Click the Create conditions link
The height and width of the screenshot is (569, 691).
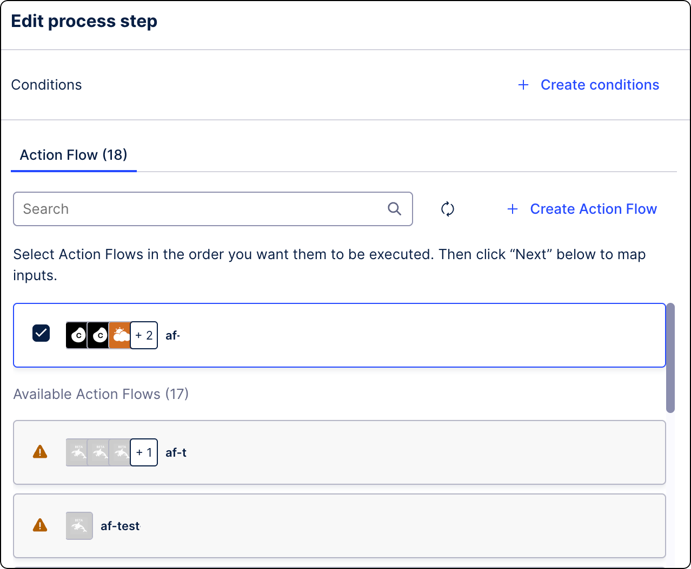[600, 85]
